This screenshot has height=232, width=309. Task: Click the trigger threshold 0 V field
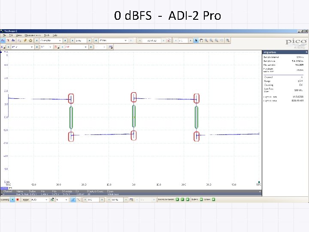(94, 200)
